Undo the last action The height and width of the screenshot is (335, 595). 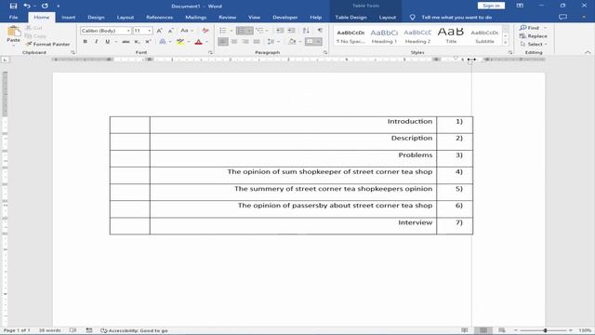(27, 6)
